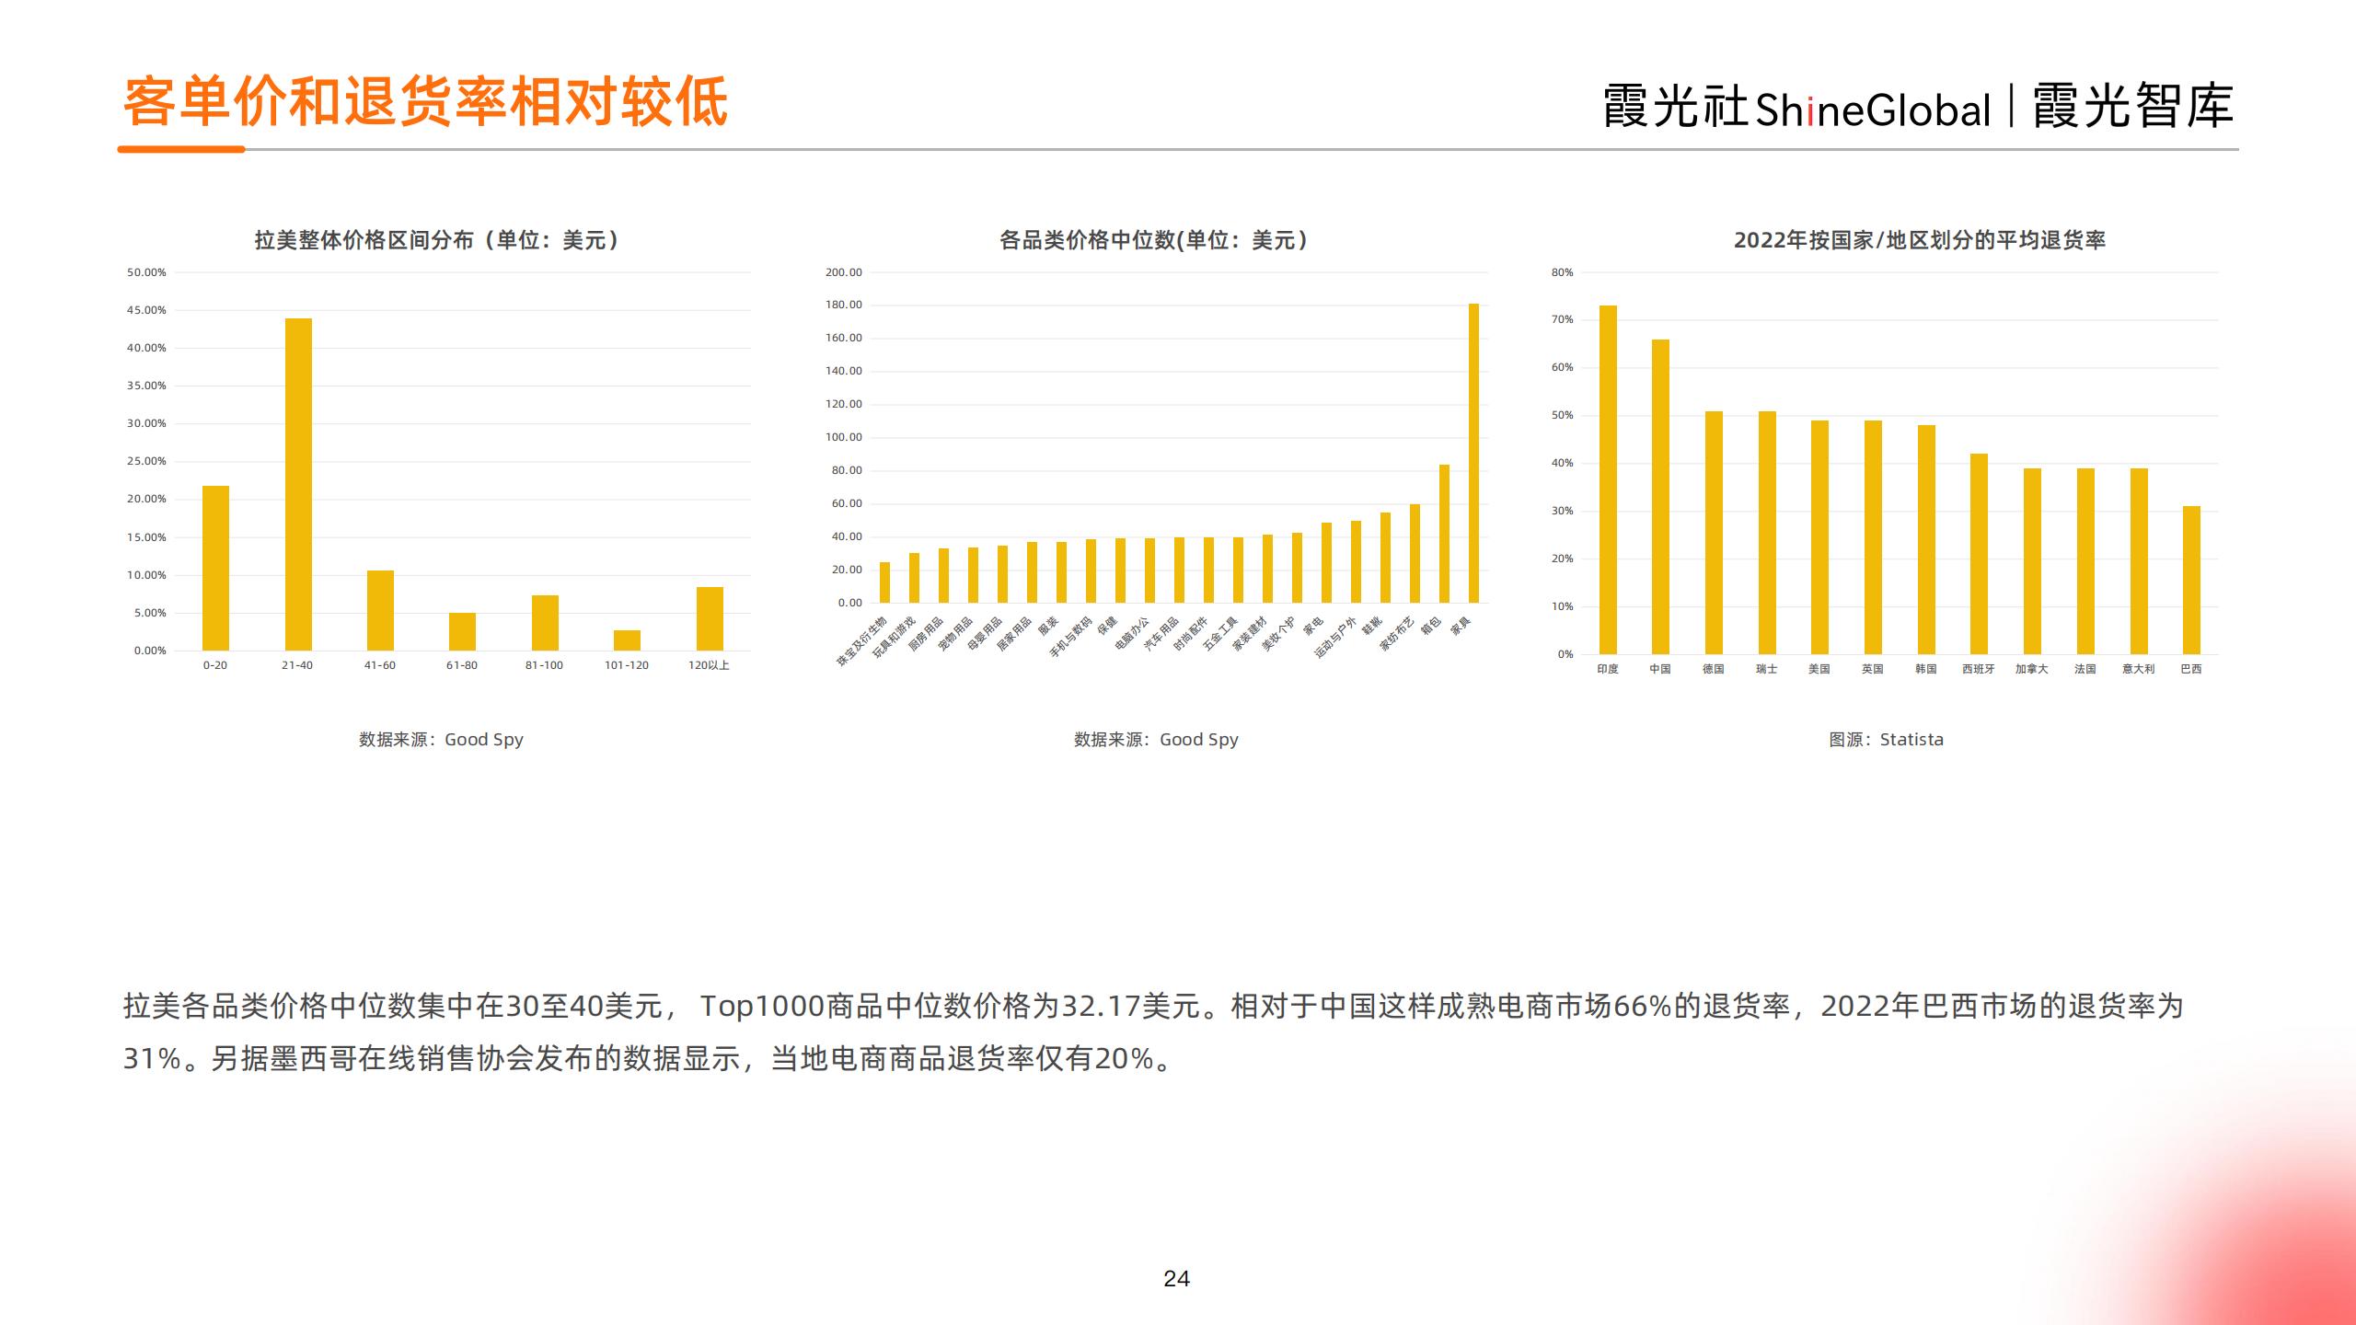Screen dimensions: 2356x1325
Task: Click the 厨房用品 category label
Action: pos(928,634)
